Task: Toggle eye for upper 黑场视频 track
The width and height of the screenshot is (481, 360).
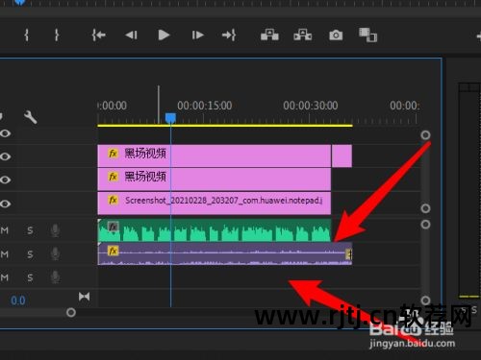Action: tap(5, 156)
